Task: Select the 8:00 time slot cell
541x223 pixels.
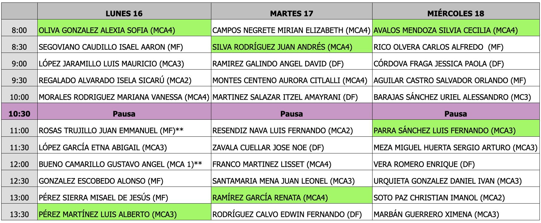Action: tap(19, 30)
